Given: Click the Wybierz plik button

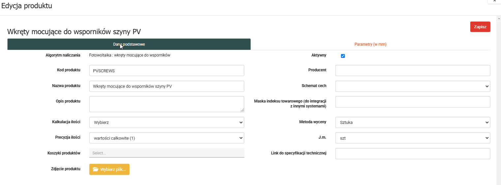Looking at the screenshot, I should (x=110, y=169).
